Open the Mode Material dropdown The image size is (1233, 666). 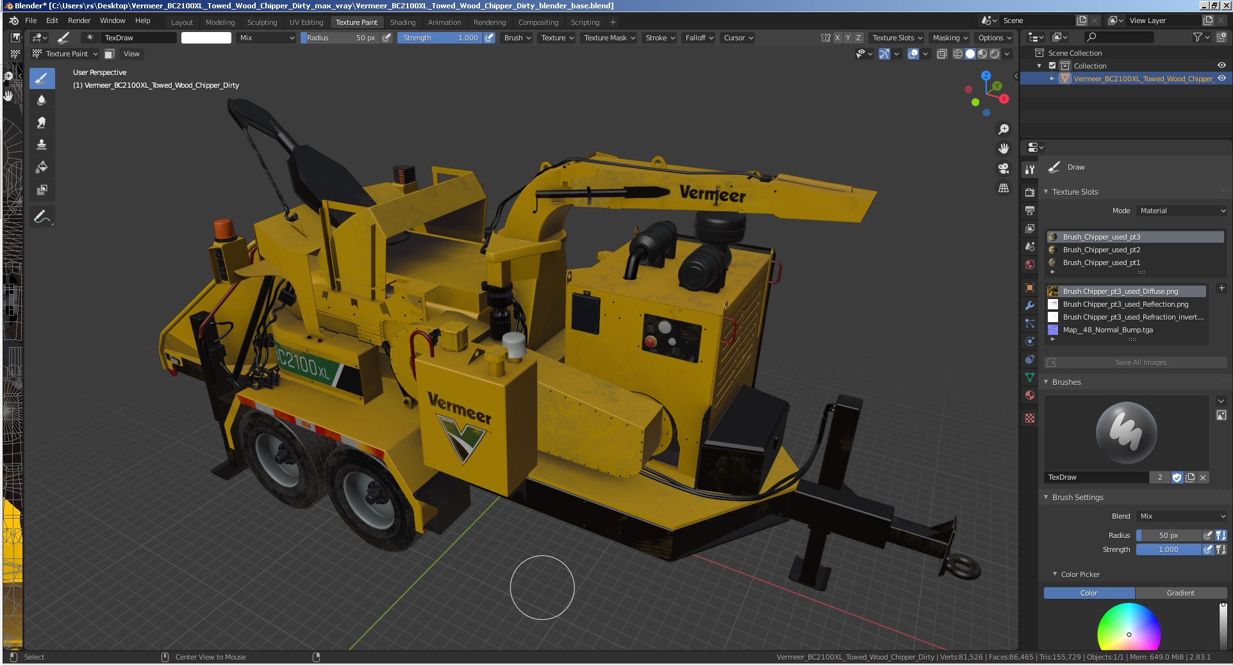tap(1182, 211)
